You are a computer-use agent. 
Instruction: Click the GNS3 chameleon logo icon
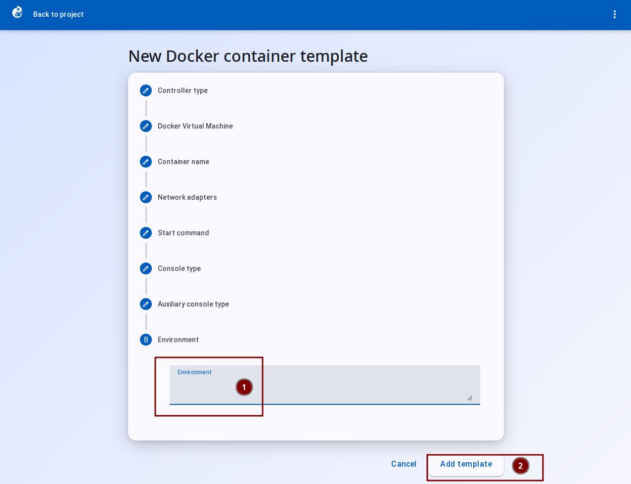17,12
